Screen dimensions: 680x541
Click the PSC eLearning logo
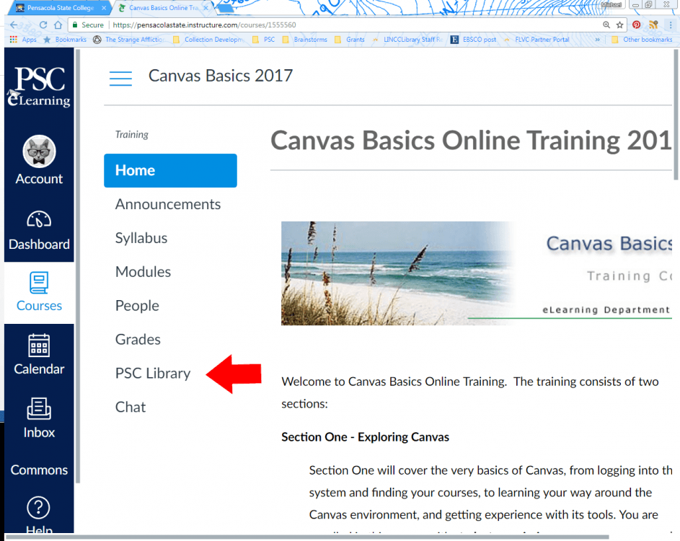[39, 86]
